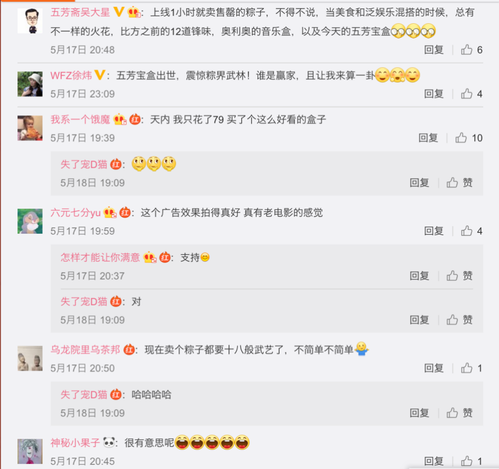Reply to WFZ徐炜's comment
499x469 pixels.
coord(434,94)
